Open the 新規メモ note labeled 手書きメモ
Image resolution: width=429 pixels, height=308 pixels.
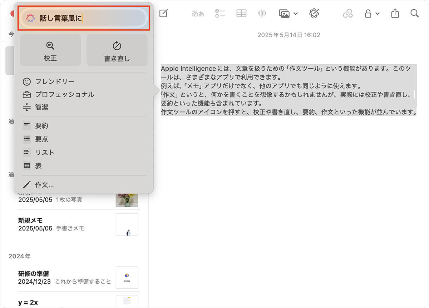pyautogui.click(x=78, y=224)
